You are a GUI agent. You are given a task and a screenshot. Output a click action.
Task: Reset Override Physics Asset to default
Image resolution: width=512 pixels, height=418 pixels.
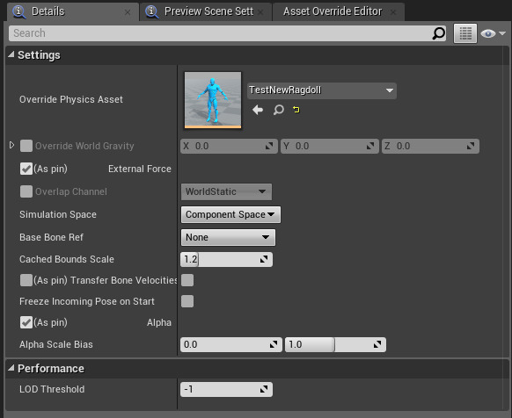point(296,110)
